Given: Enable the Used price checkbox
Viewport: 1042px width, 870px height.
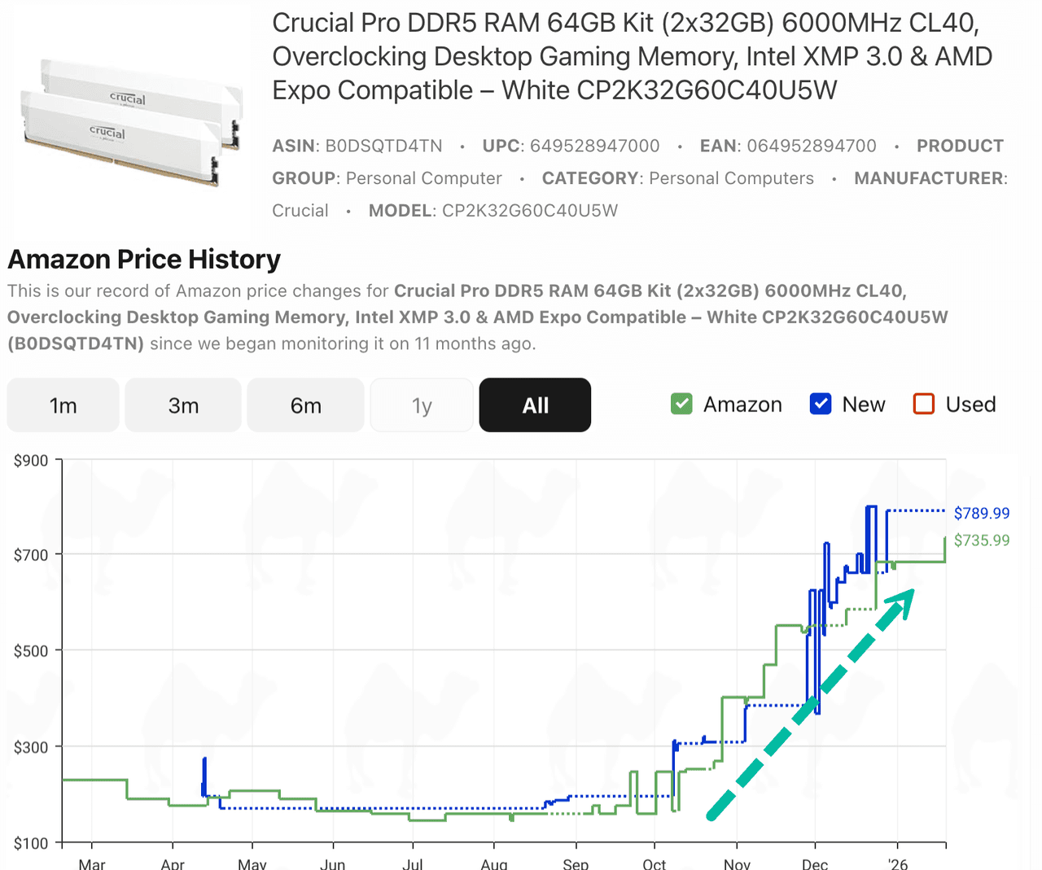Looking at the screenshot, I should click(924, 404).
